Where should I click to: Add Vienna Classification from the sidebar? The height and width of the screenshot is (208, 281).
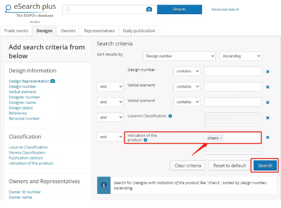27,153
